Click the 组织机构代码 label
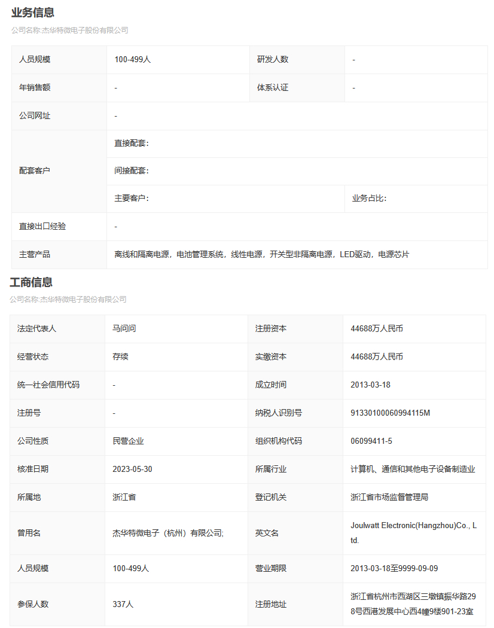 click(279, 441)
